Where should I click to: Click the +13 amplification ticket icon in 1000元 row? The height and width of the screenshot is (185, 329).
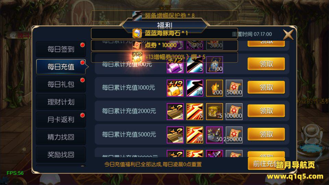click(x=175, y=88)
